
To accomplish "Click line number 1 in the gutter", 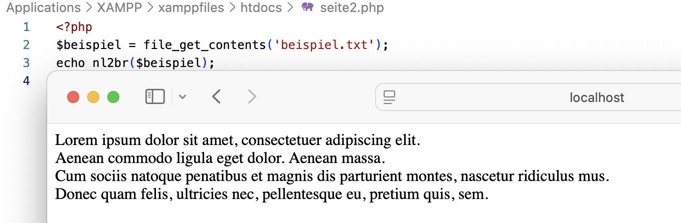I will [26, 27].
